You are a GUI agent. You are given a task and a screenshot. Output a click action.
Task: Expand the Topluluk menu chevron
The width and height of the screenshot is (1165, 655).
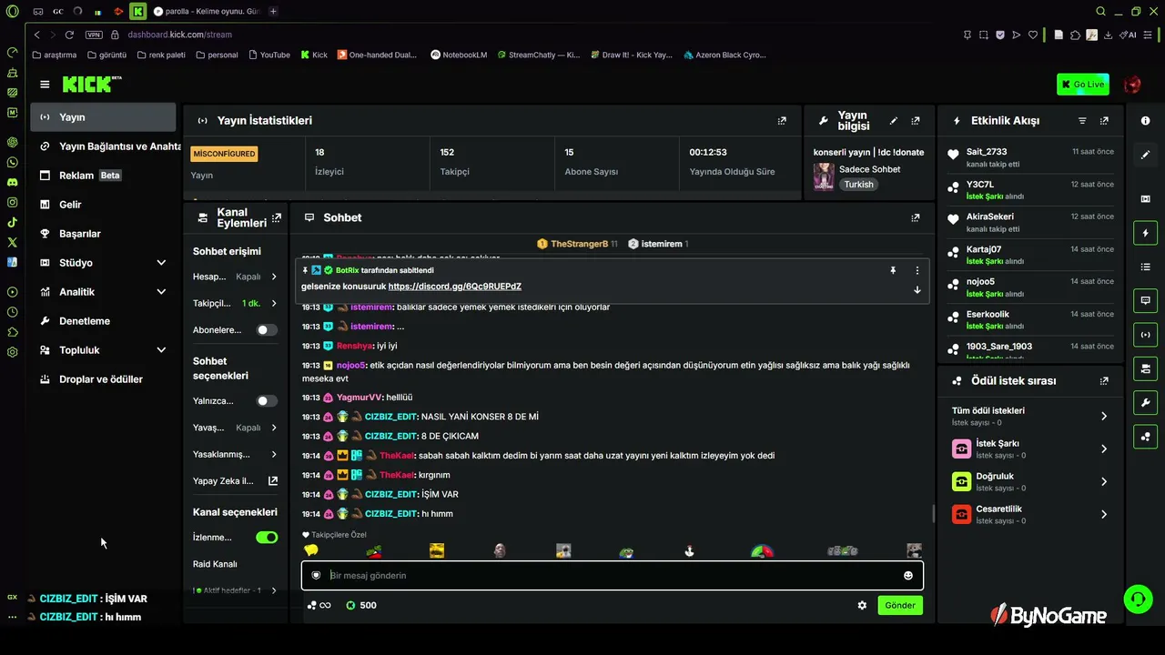tap(161, 350)
